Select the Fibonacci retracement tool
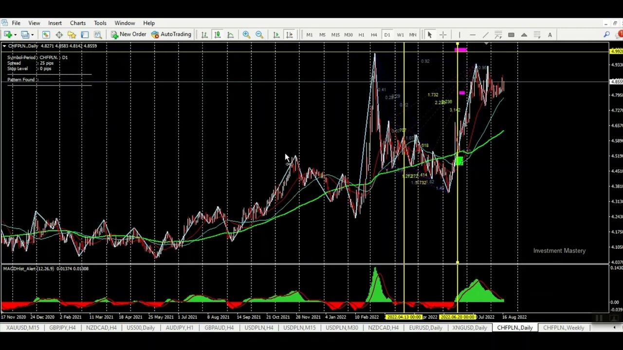Screen dimensions: 623x350 pyautogui.click(x=537, y=35)
